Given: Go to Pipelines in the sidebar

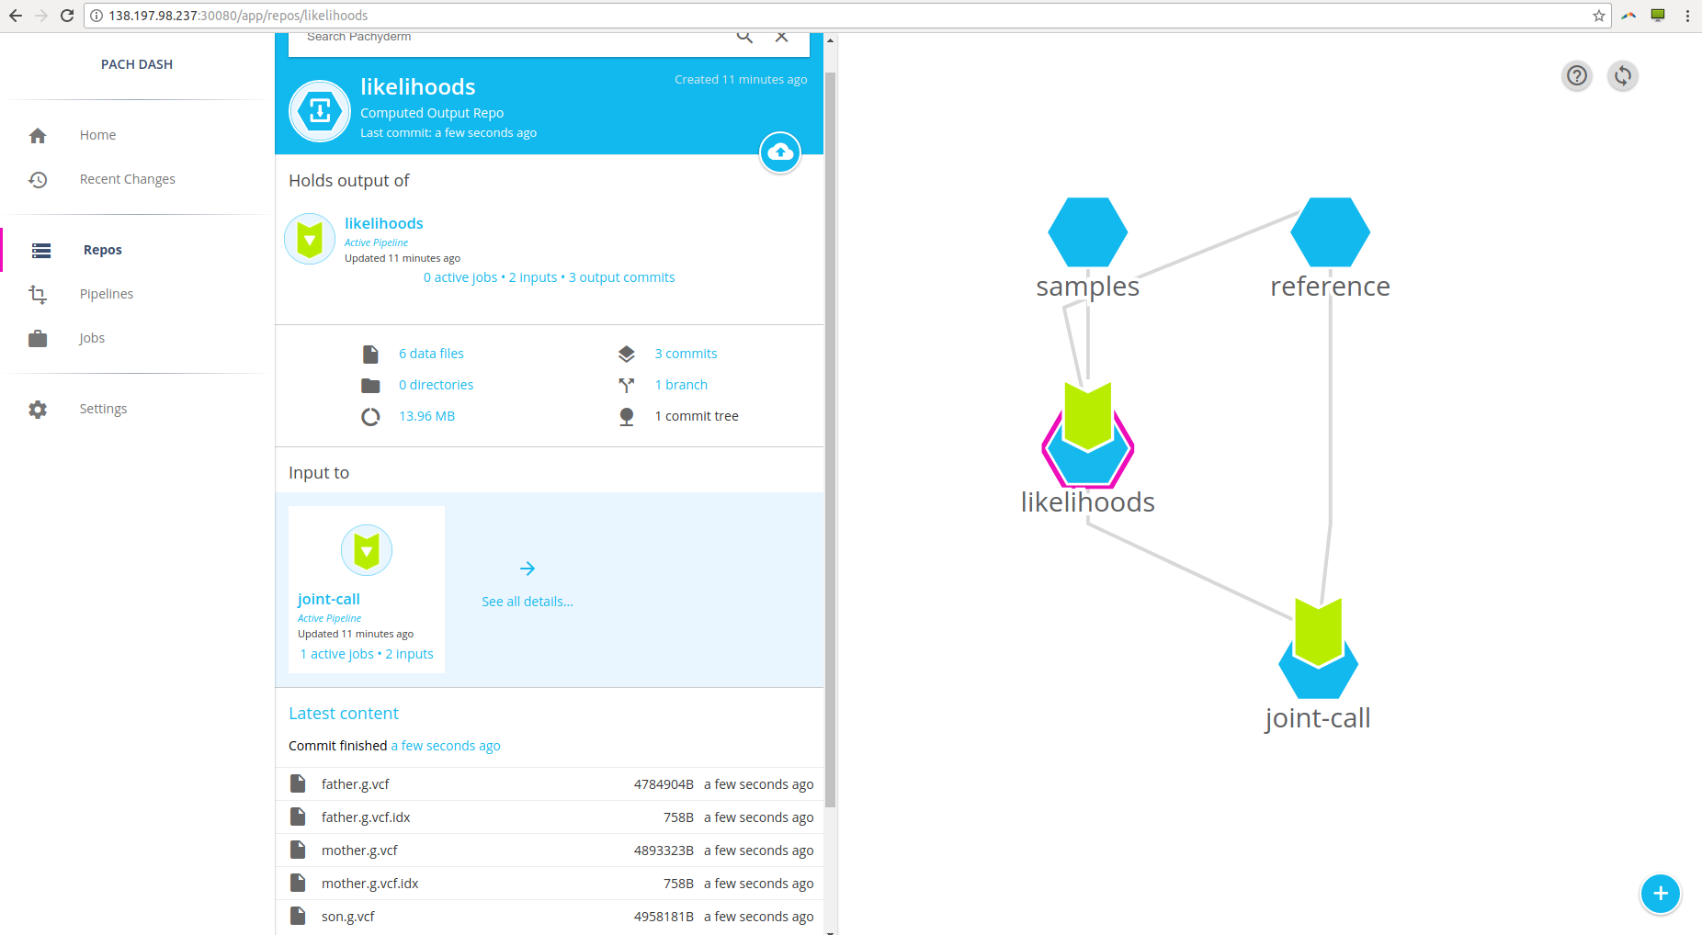Looking at the screenshot, I should pos(106,294).
